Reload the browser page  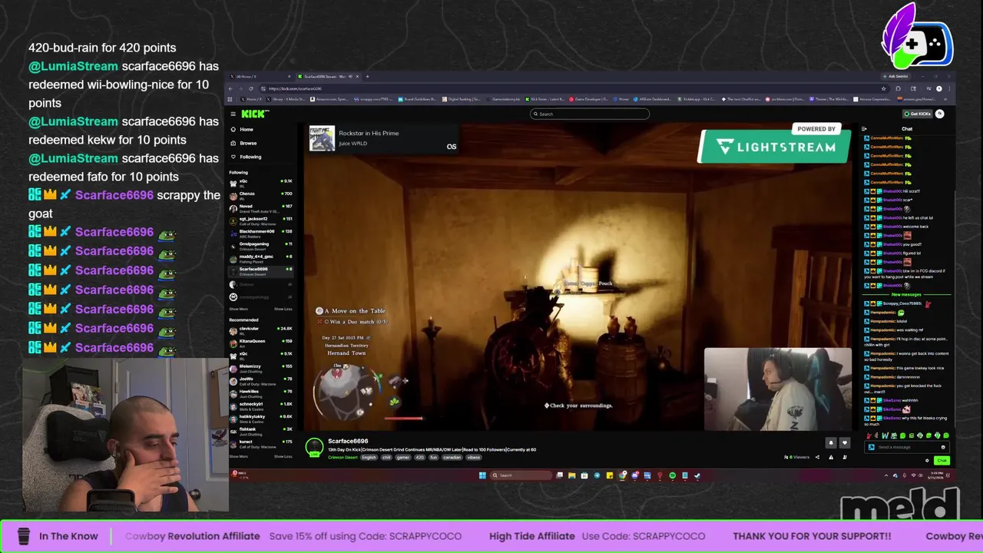(251, 88)
